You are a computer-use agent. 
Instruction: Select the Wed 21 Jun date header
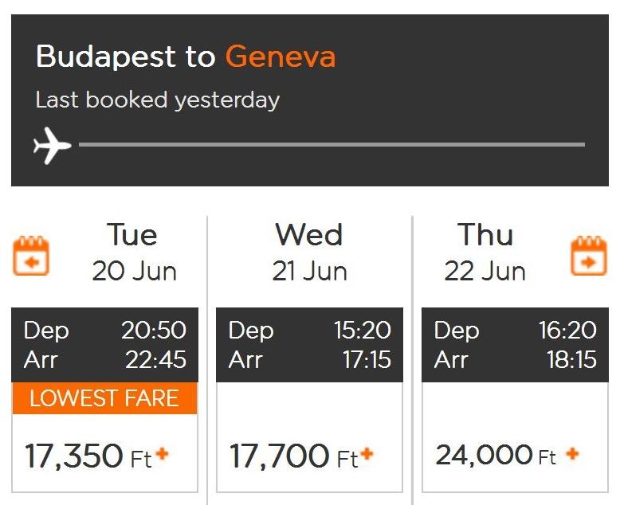(309, 252)
